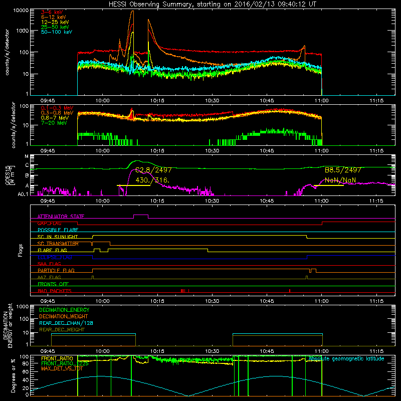The width and height of the screenshot is (401, 401).
Task: Click the yellow C2.8 flare interval bar
Action: coord(133,185)
